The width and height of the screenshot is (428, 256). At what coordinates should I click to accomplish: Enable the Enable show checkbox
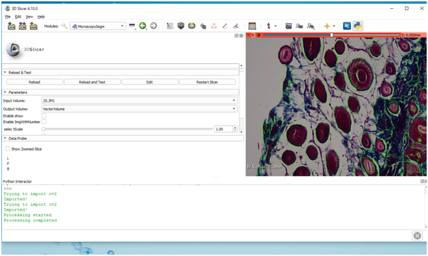tap(44, 116)
